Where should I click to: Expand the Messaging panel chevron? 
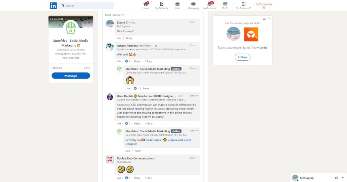[343, 178]
